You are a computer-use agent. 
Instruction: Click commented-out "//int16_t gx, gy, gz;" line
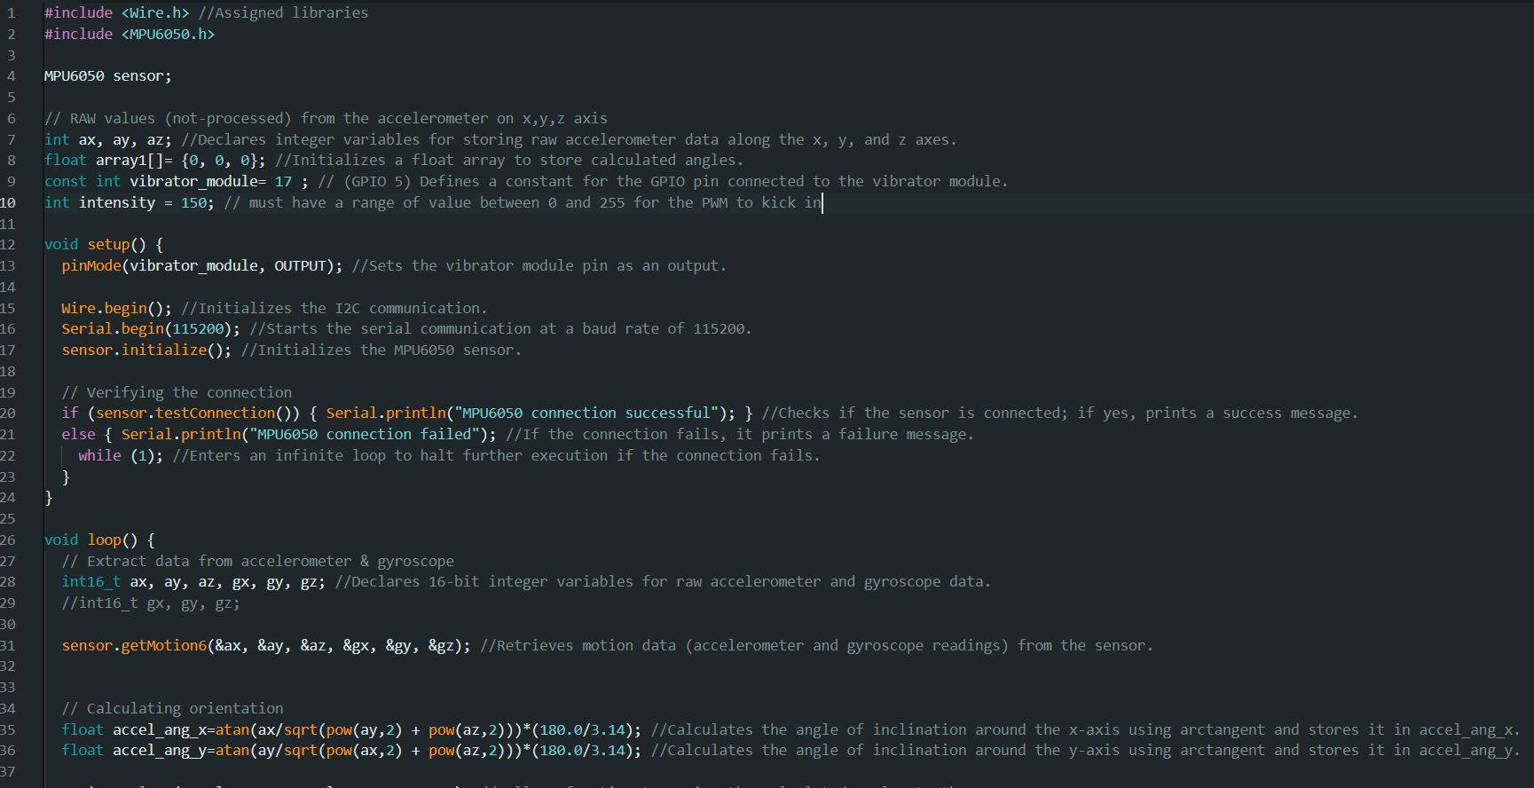pyautogui.click(x=150, y=603)
